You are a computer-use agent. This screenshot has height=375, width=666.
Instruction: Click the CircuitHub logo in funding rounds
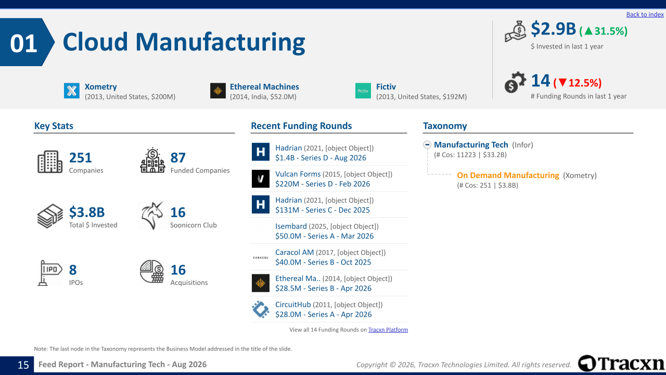(261, 309)
